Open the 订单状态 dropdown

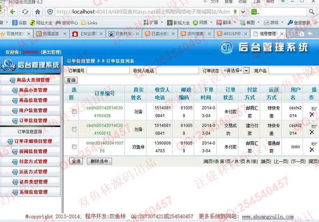(235, 71)
